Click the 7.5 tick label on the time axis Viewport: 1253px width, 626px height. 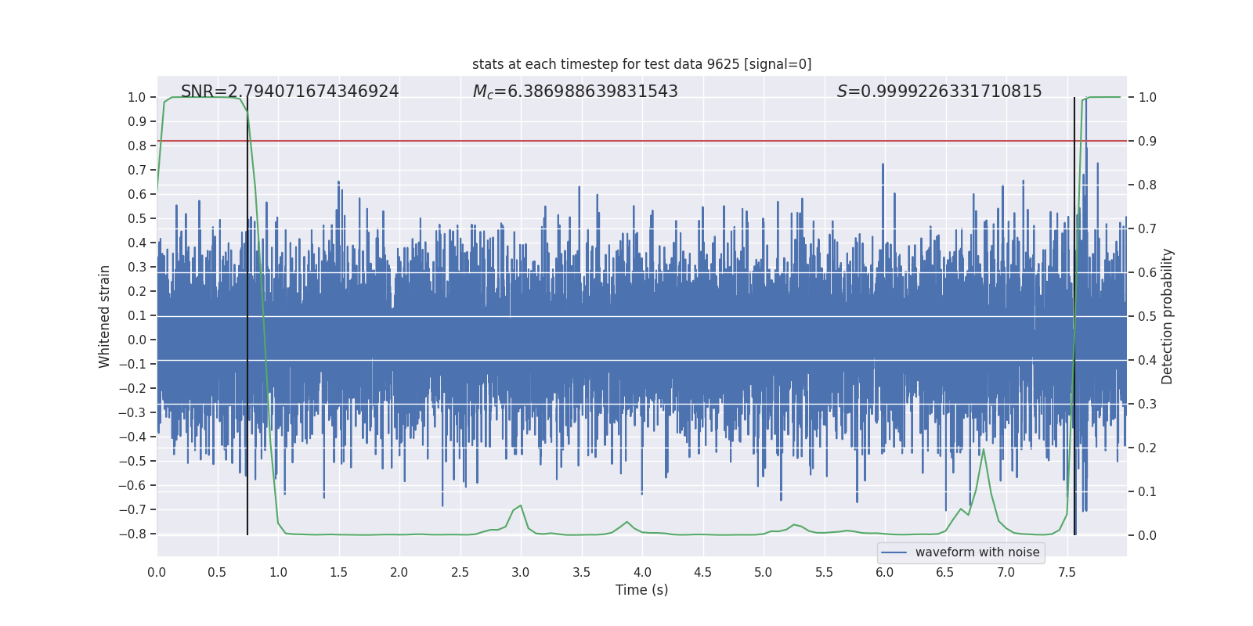[x=1067, y=573]
